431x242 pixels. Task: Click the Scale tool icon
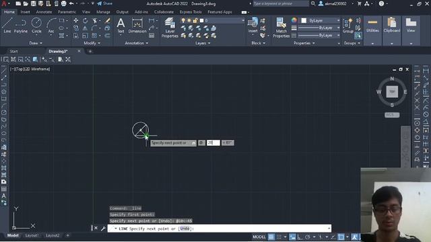tap(86, 36)
